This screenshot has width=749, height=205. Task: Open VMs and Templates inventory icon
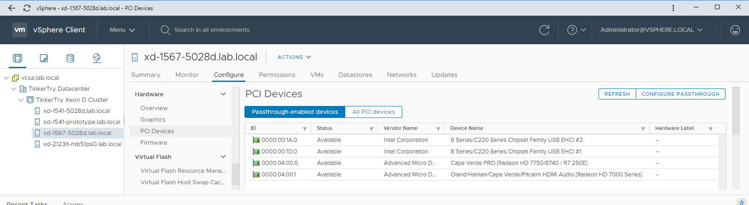click(x=44, y=58)
